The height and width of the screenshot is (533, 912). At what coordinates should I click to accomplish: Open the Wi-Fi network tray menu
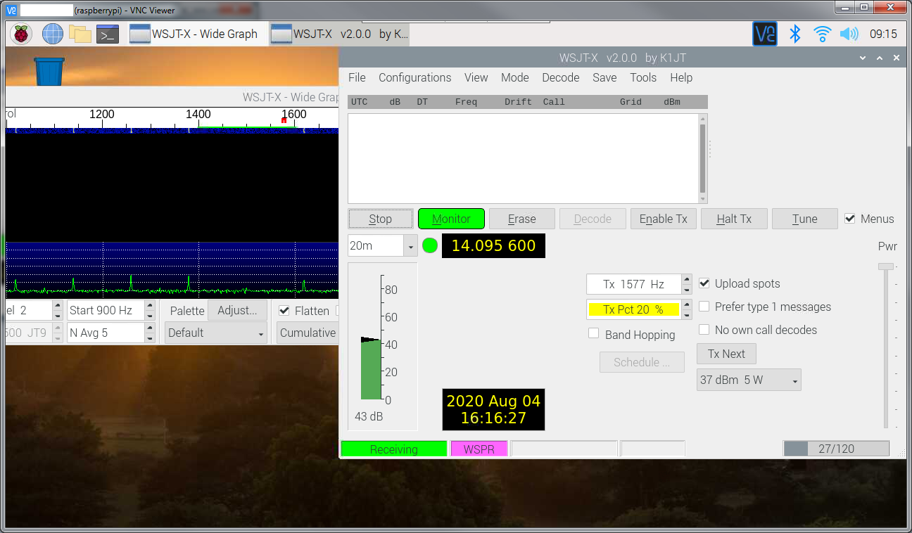coord(822,34)
